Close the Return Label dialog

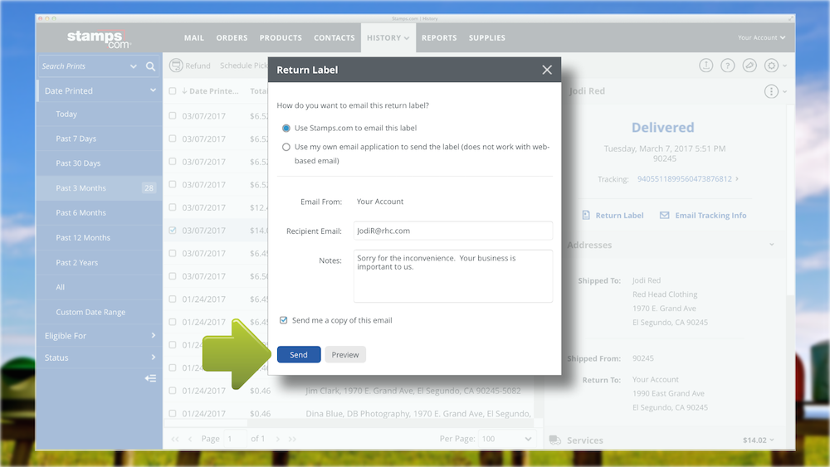click(546, 71)
